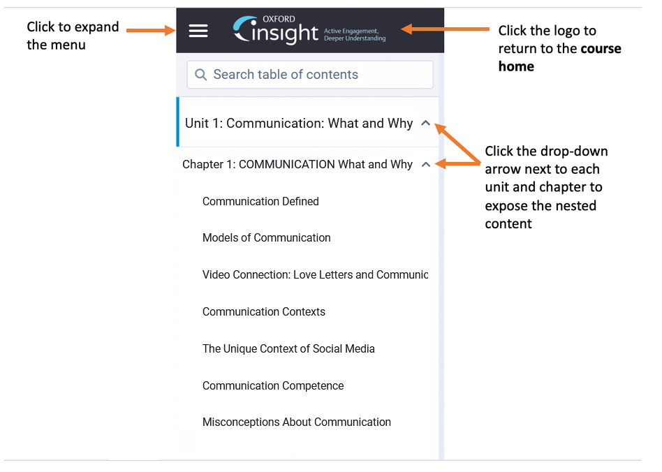Open Communication Defined section

pos(260,201)
